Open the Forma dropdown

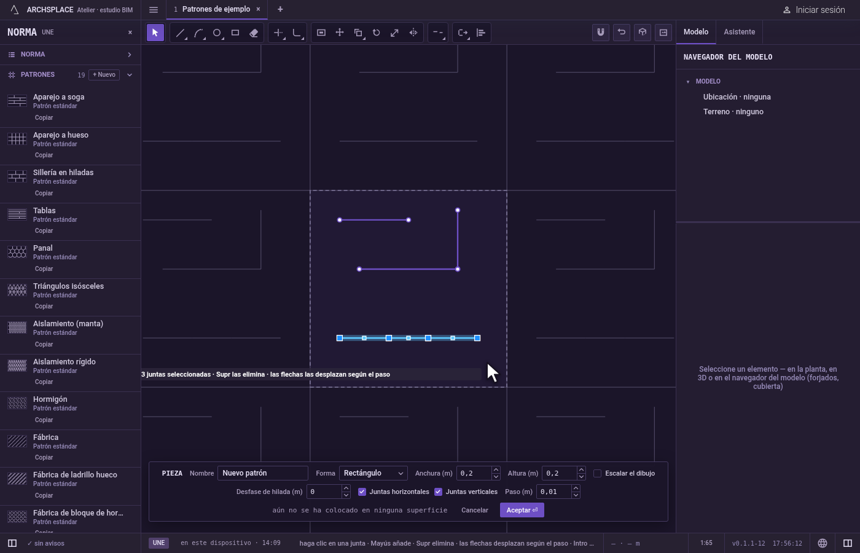pos(373,473)
